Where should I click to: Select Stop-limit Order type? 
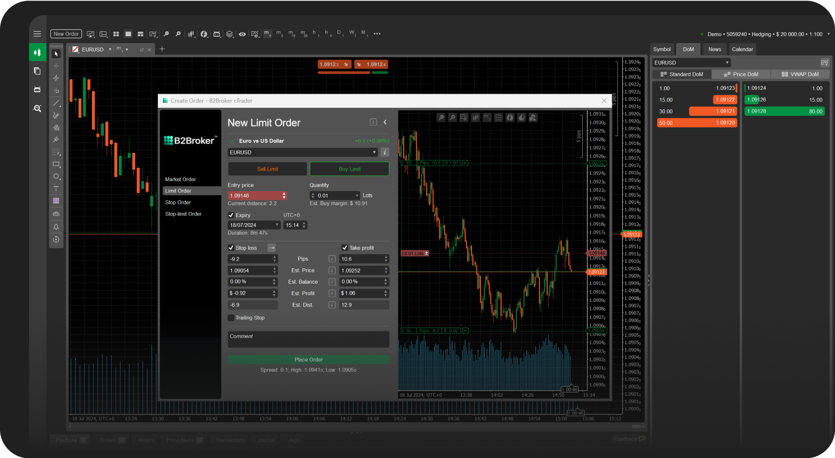point(183,214)
